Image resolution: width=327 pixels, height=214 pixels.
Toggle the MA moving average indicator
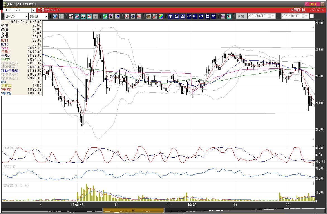pyautogui.click(x=176, y=16)
